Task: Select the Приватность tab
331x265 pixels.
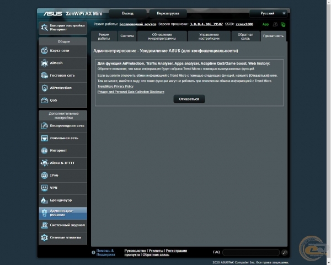Action: [274, 36]
